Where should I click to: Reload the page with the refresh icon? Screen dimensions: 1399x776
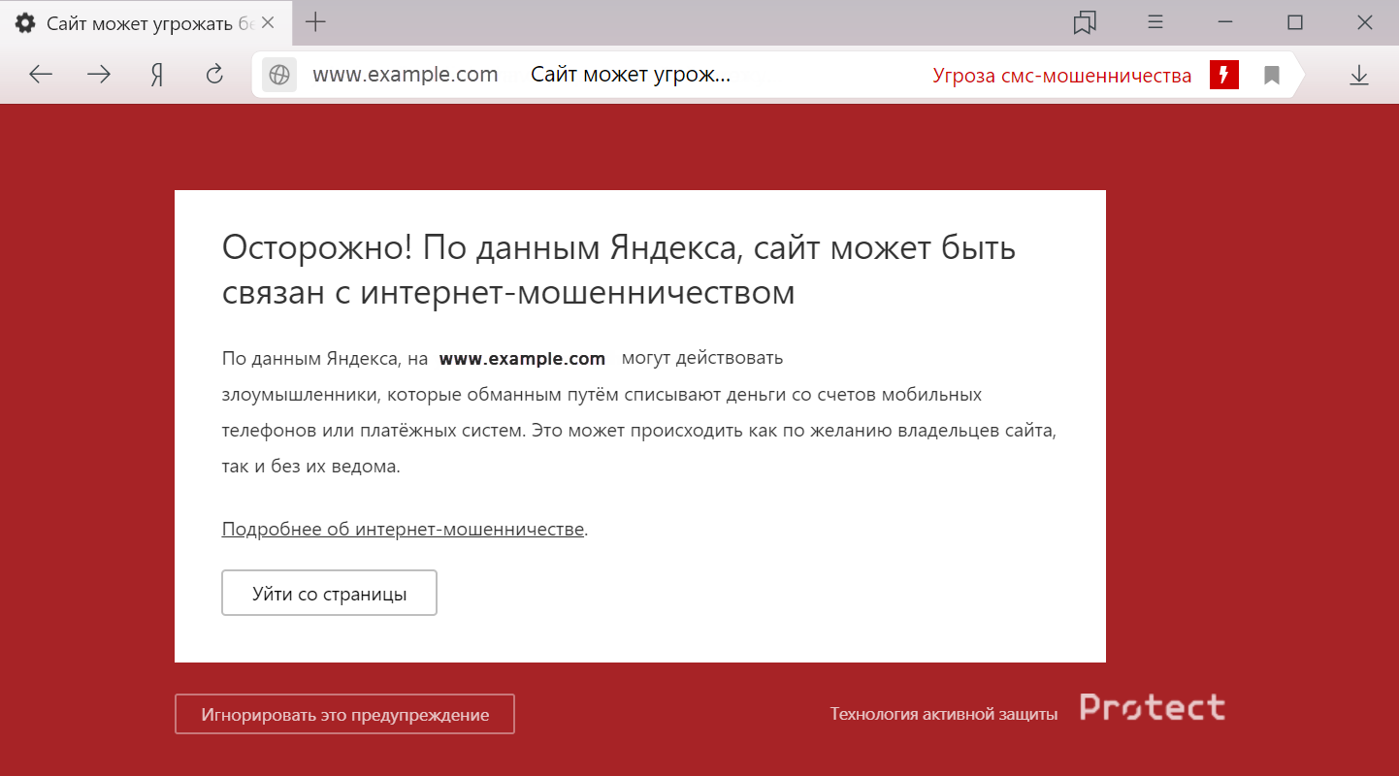(x=215, y=74)
